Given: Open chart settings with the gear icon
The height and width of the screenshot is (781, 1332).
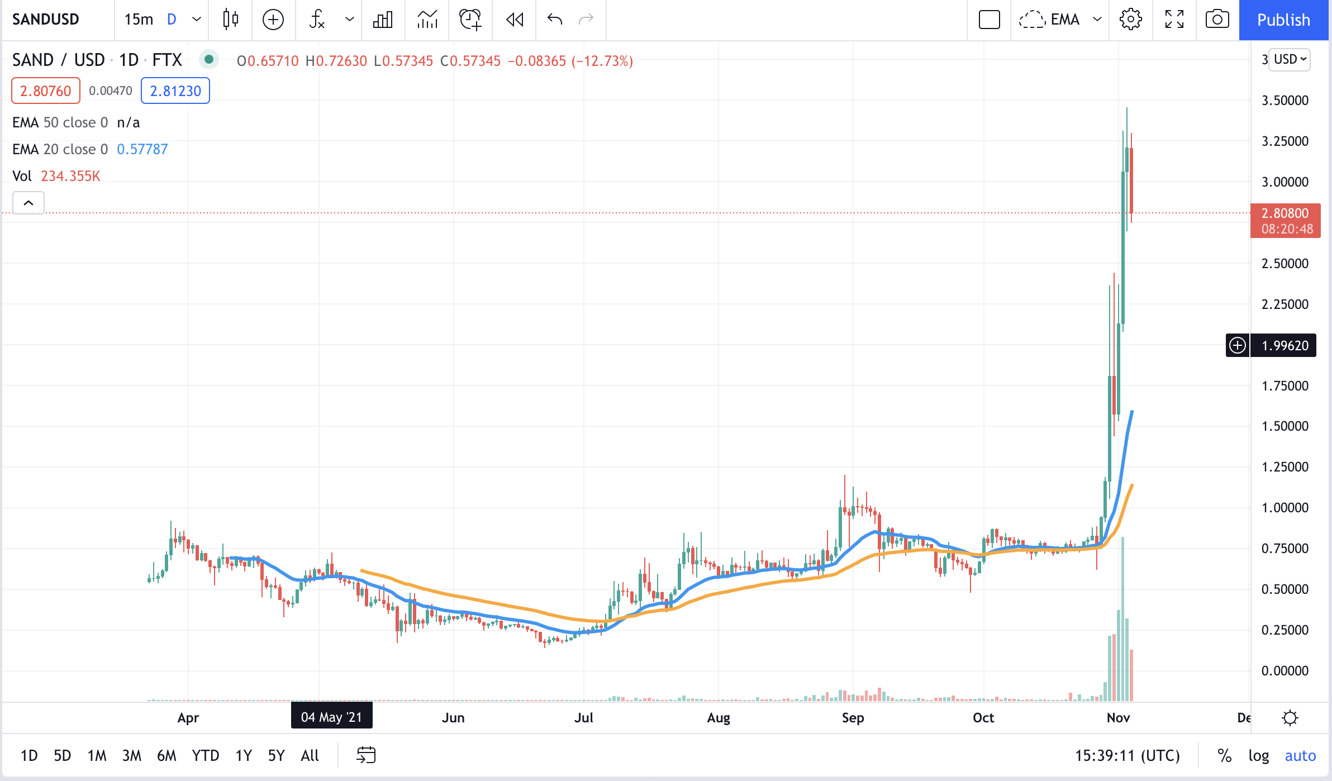Looking at the screenshot, I should click(1130, 20).
